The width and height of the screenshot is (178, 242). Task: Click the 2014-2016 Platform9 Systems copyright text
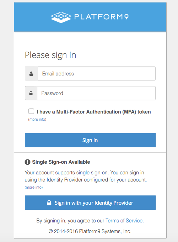click(90, 231)
